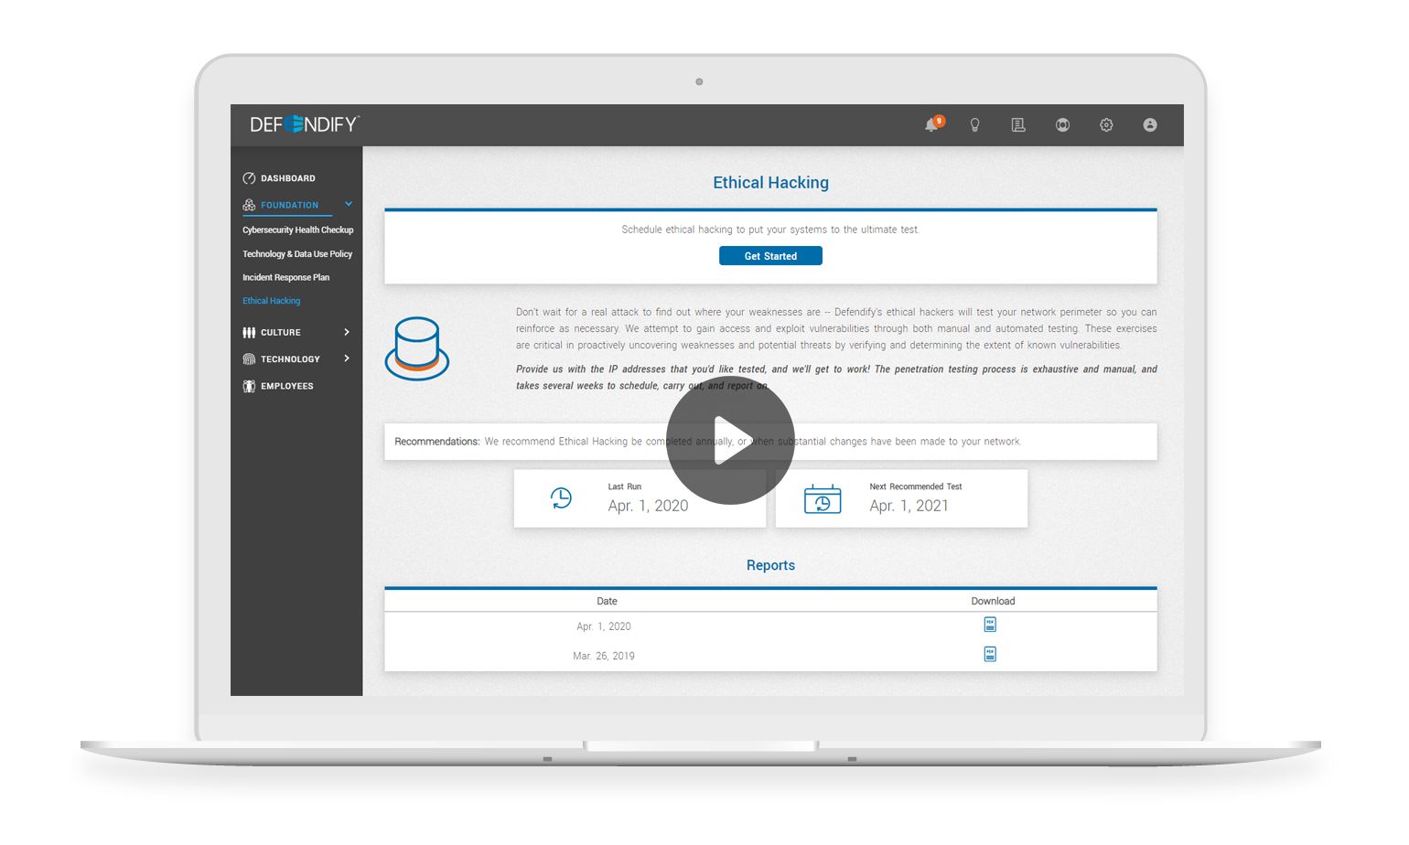Click the Last Run date Apr. 1, 2020
The height and width of the screenshot is (845, 1409).
[648, 506]
